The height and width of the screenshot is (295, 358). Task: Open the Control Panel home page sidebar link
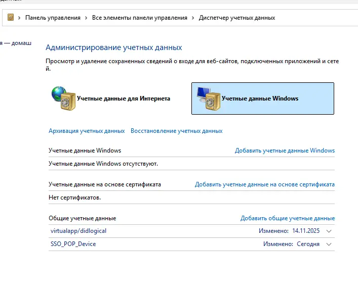[x=15, y=43]
